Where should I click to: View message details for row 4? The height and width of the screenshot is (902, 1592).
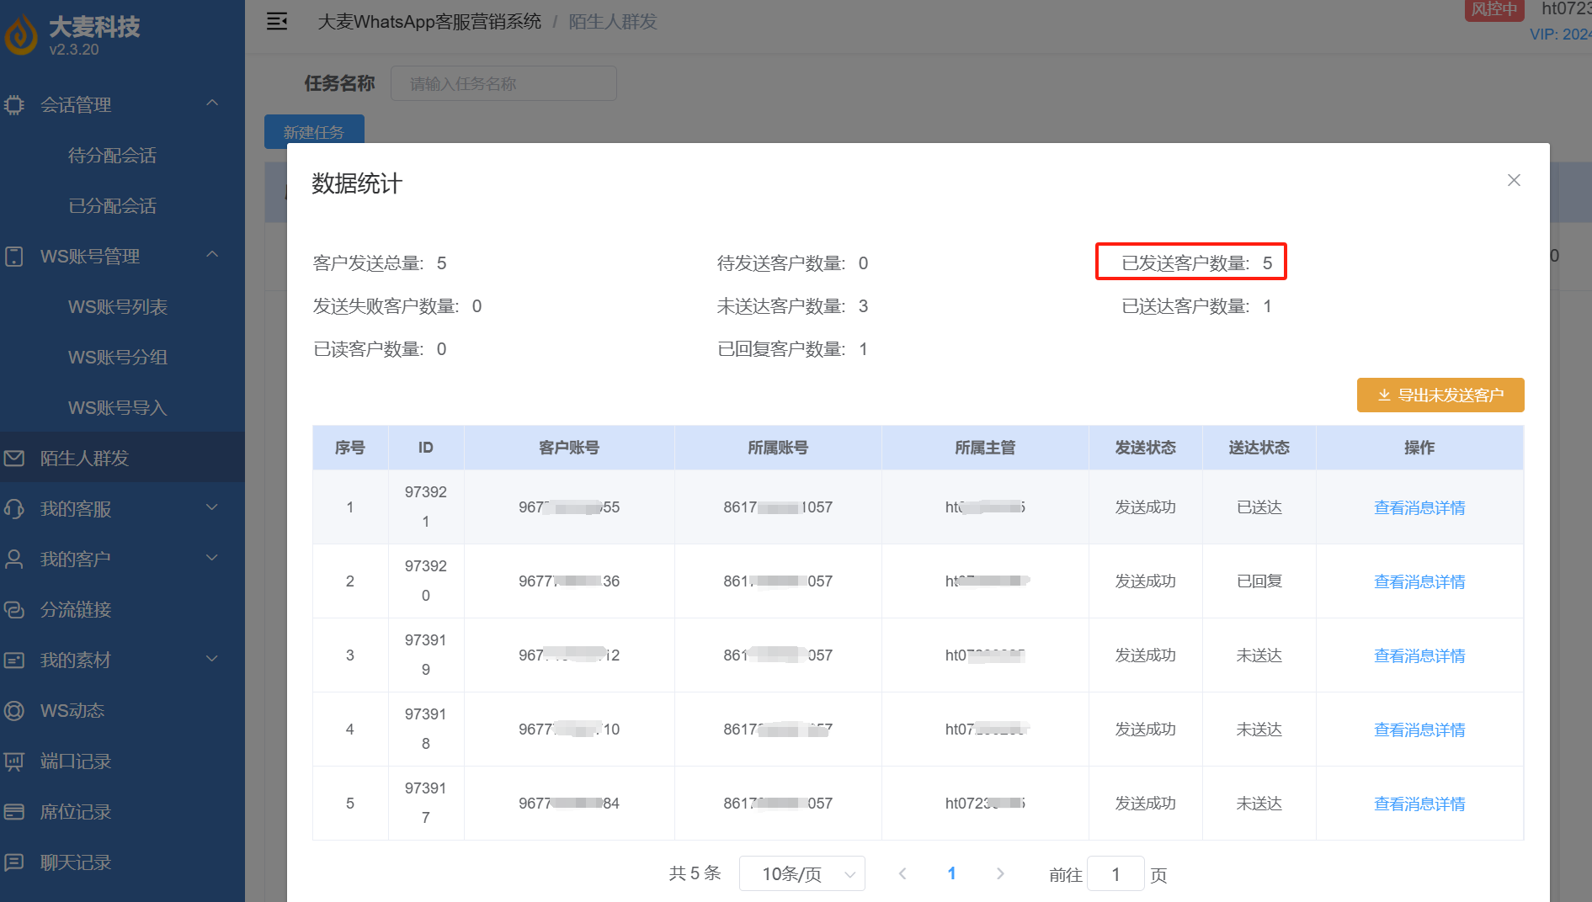coord(1419,730)
